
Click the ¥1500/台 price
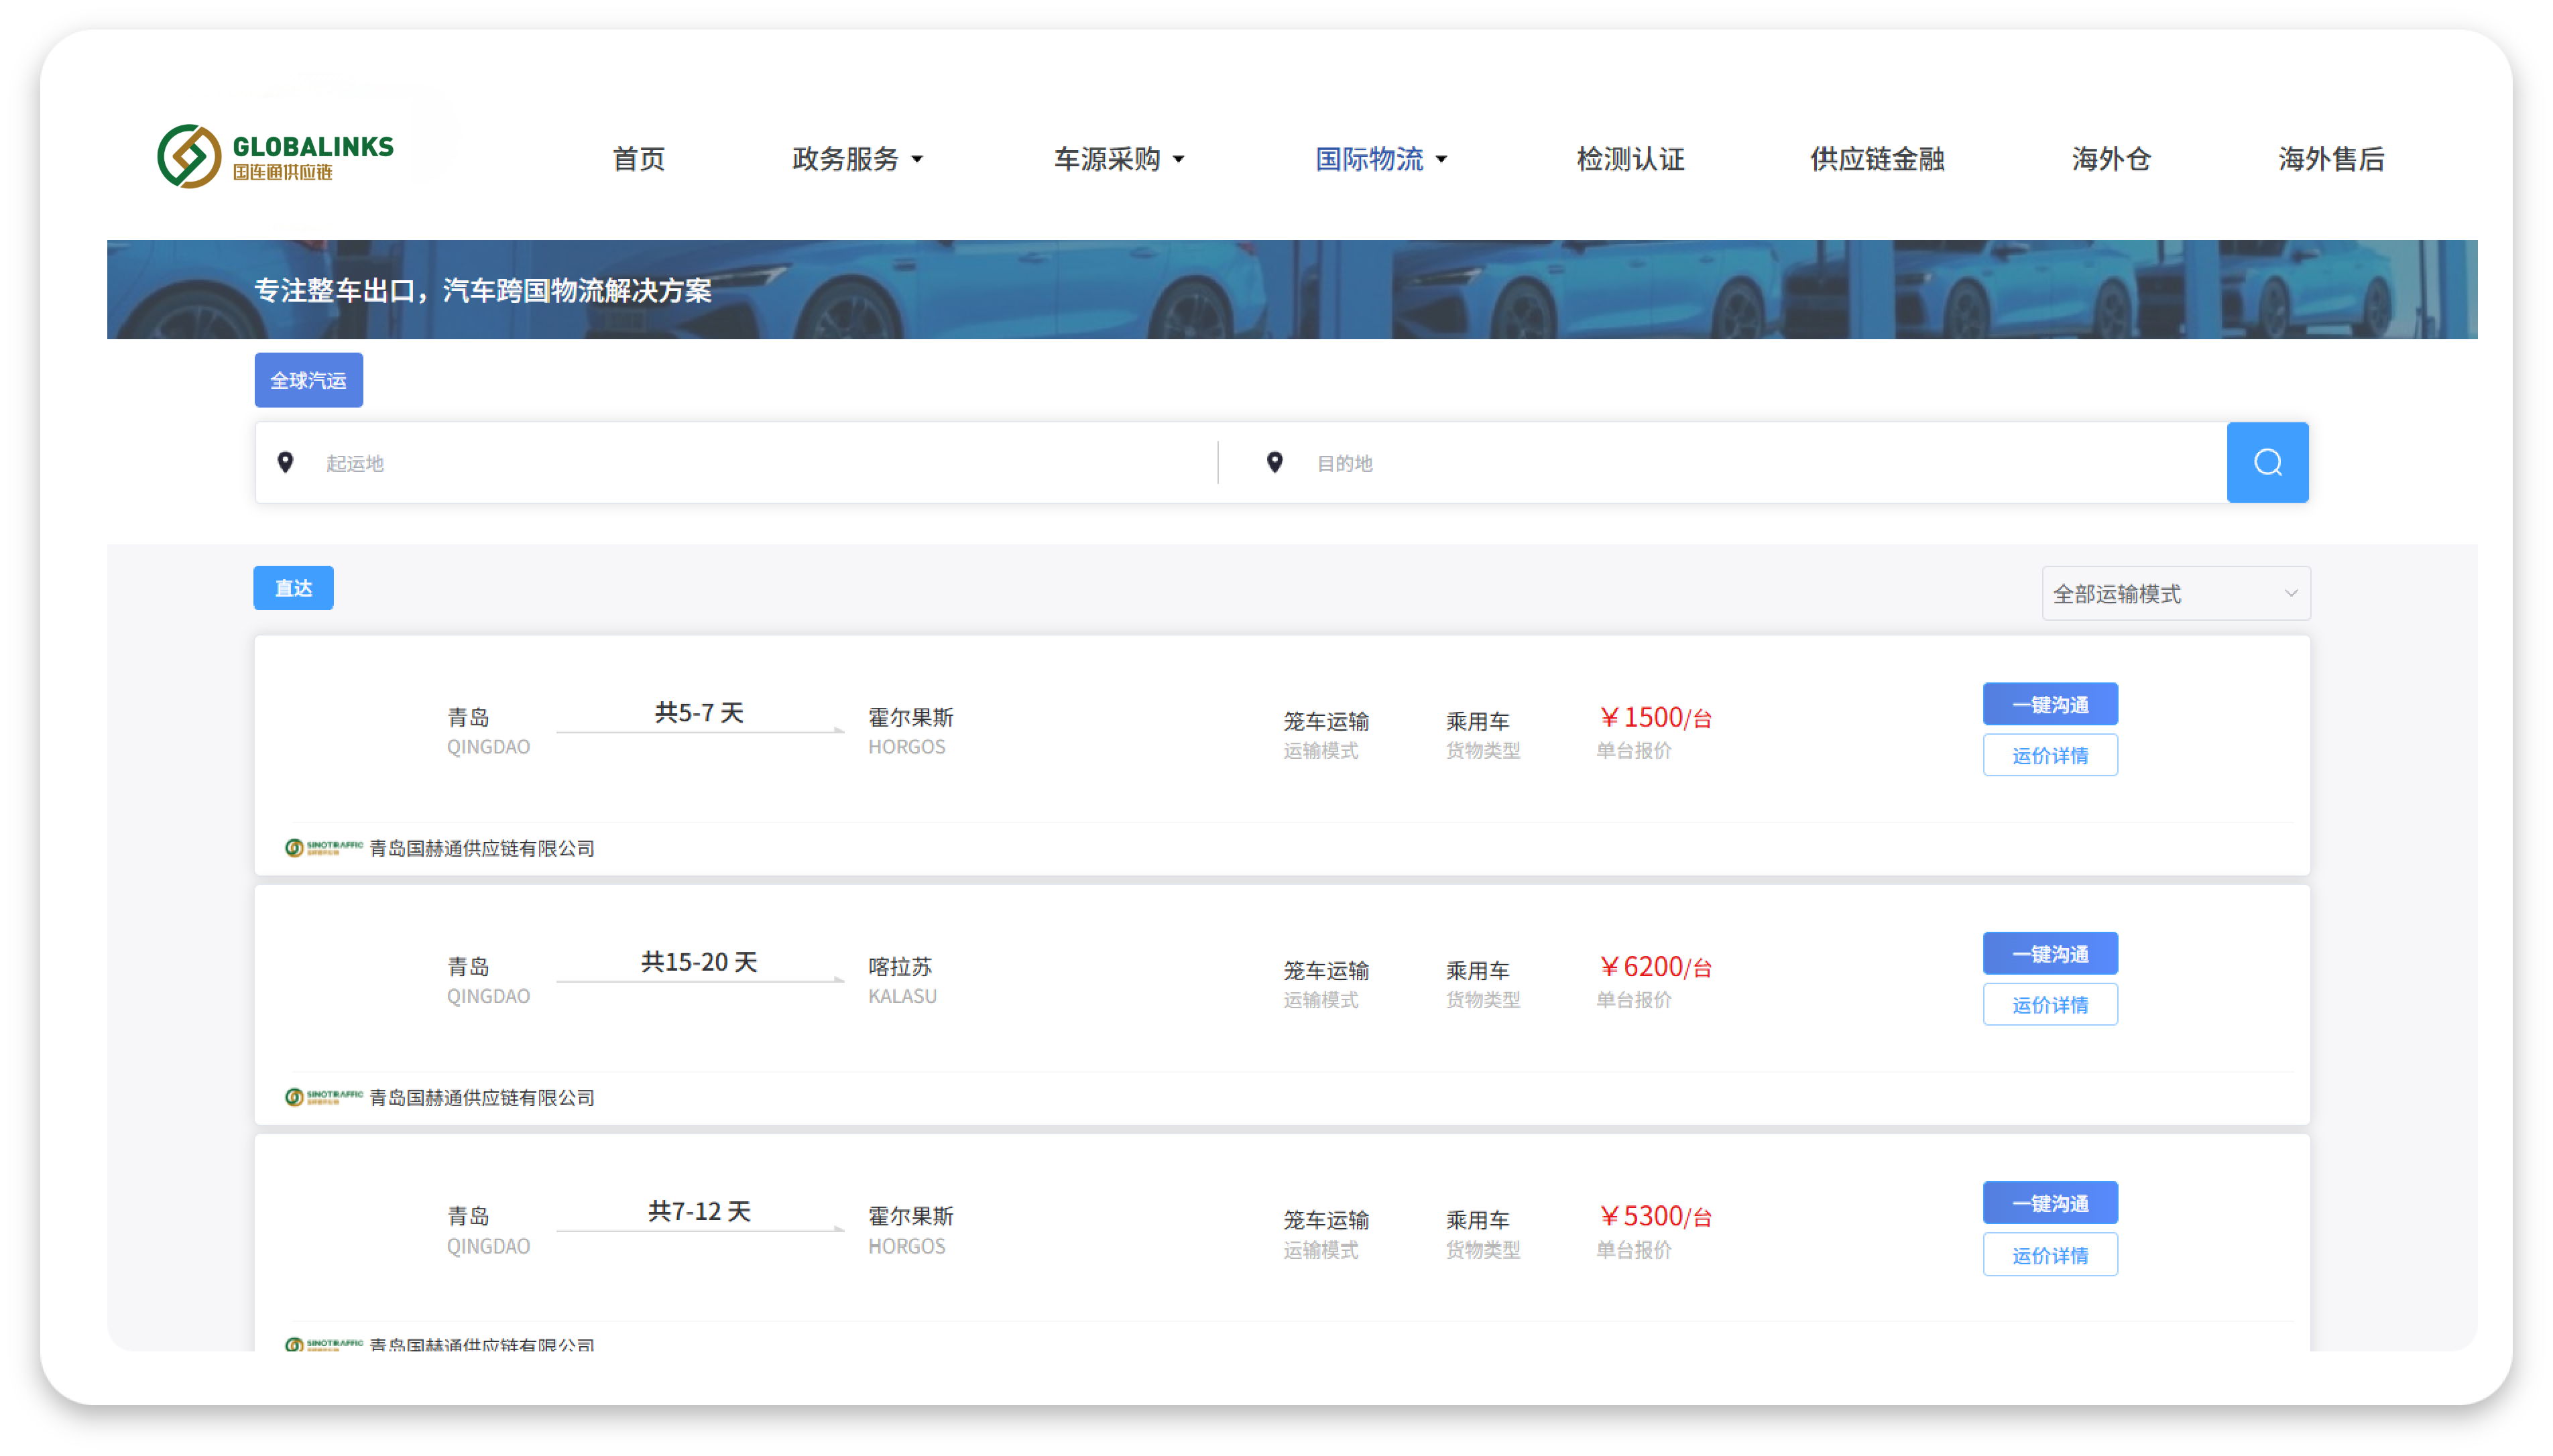[x=1655, y=717]
